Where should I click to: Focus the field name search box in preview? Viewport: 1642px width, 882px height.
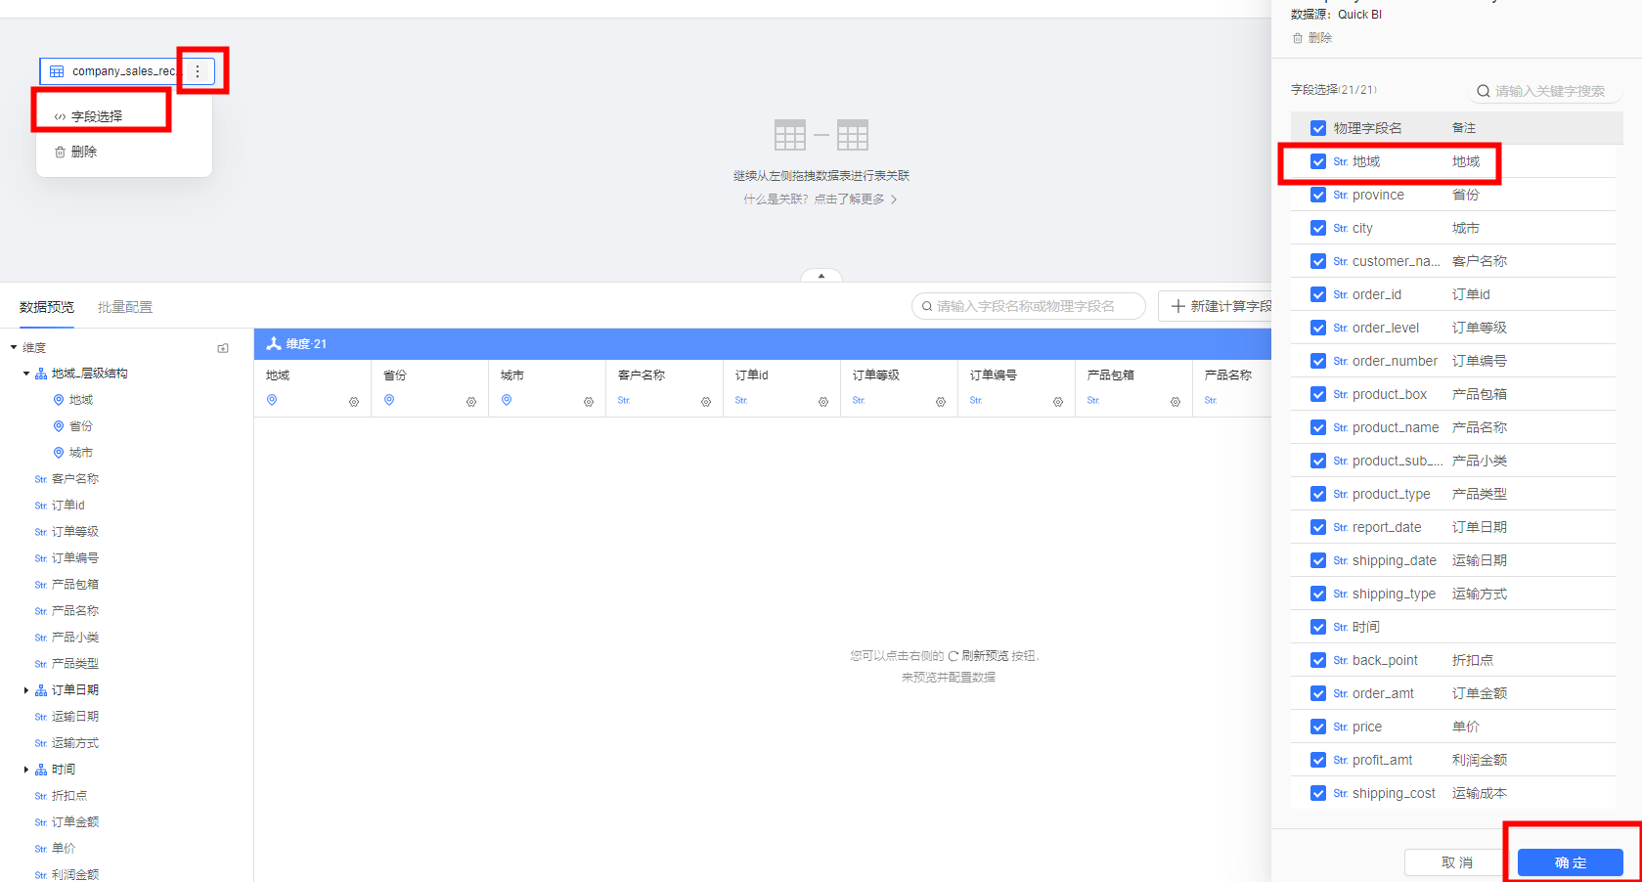pyautogui.click(x=1027, y=306)
